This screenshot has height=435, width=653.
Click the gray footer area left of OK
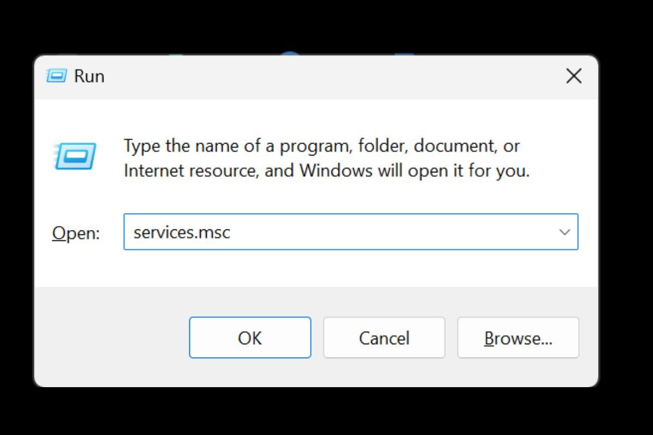(109, 338)
